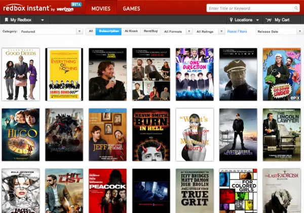Open the All Formats dropdown
Image resolution: width=304 pixels, height=213 pixels.
point(178,31)
